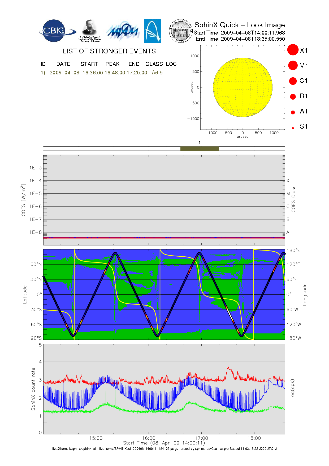Select the olive event 1 timeline bar
The width and height of the screenshot is (329, 466).
click(x=200, y=149)
